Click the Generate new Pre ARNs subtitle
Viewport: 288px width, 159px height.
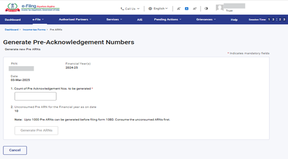click(23, 49)
